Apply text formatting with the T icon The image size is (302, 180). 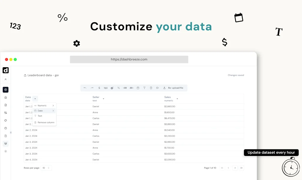[x=144, y=88]
